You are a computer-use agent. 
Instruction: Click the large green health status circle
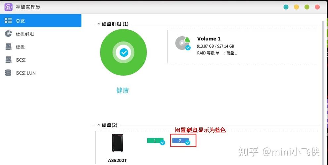tap(123, 52)
